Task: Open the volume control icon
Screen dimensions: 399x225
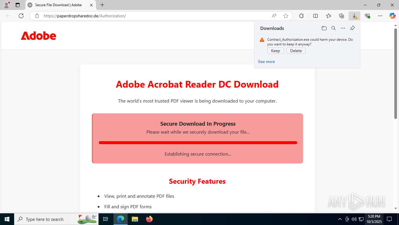Action: [354, 219]
